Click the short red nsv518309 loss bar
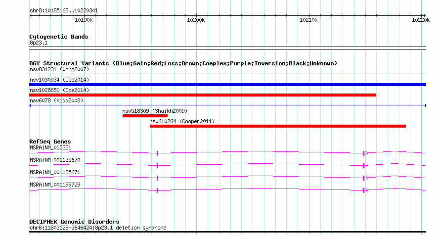The height and width of the screenshot is (235, 440). point(145,116)
